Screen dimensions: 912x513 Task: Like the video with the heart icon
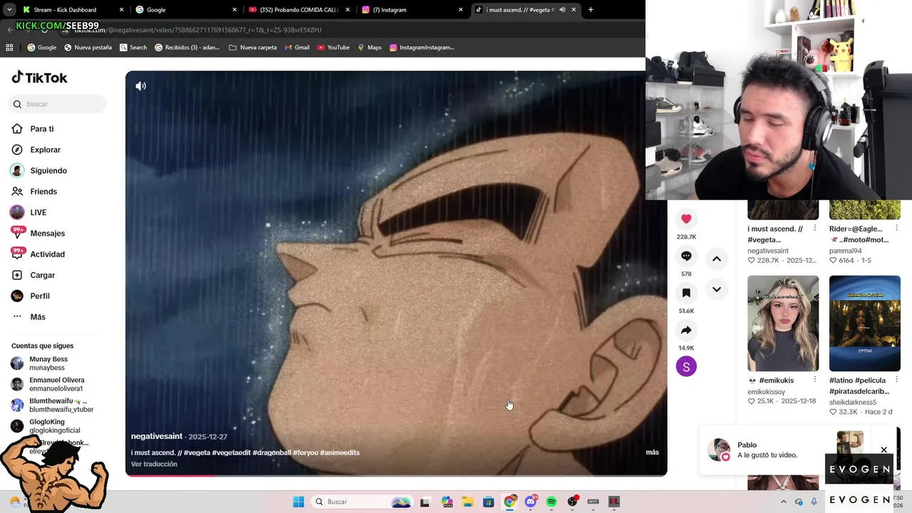[686, 219]
